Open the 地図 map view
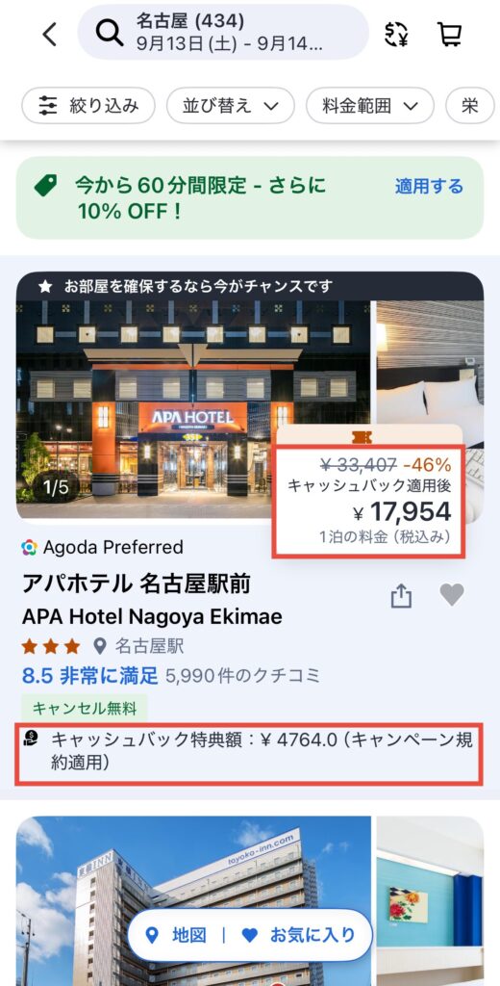 (176, 935)
